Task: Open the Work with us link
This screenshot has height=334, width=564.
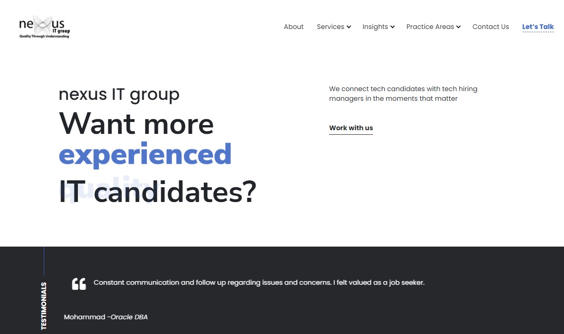Action: [351, 128]
